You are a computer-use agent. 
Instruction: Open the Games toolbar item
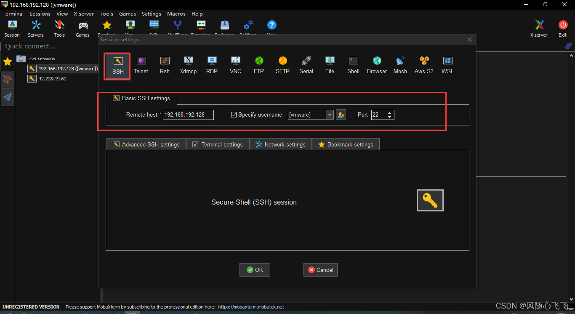pyautogui.click(x=83, y=29)
